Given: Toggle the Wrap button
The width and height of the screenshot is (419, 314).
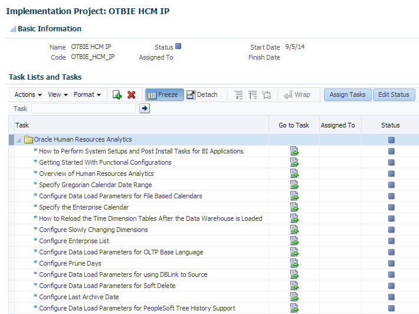Looking at the screenshot, I should pyautogui.click(x=297, y=94).
